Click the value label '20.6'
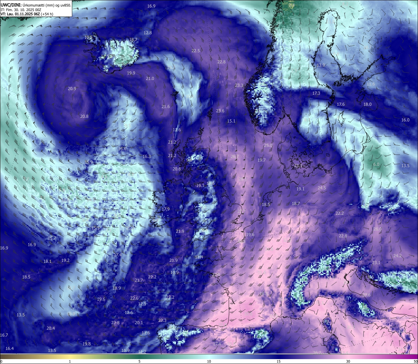 [177, 169]
